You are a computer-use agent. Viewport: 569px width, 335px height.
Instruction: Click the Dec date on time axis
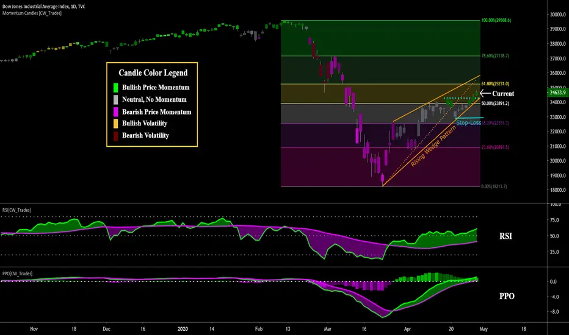(106, 329)
